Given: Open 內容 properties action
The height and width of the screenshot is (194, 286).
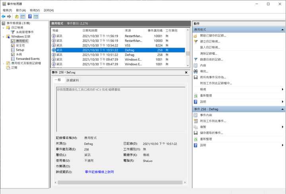Looking at the screenshot, I should 203,65.
